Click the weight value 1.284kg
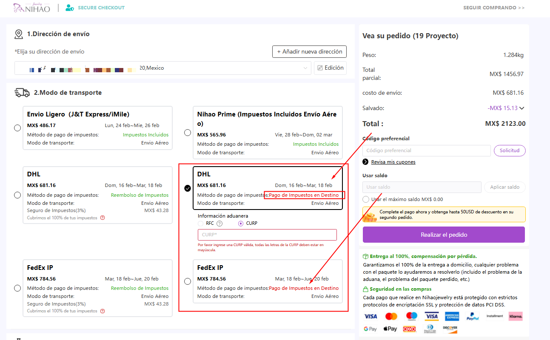Screen dimensions: 550x340 (513, 55)
